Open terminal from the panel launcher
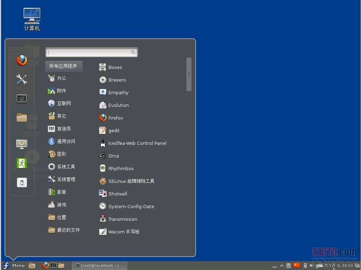 point(53,266)
